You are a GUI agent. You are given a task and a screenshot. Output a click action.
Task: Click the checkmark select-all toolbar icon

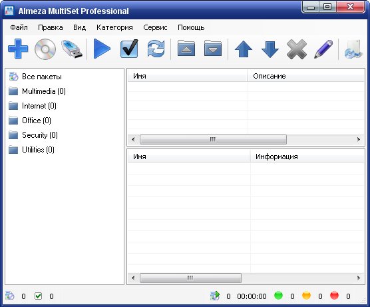click(129, 49)
